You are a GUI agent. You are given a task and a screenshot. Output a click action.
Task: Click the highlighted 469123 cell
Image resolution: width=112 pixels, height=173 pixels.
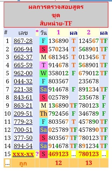pyautogui.click(x=59, y=154)
